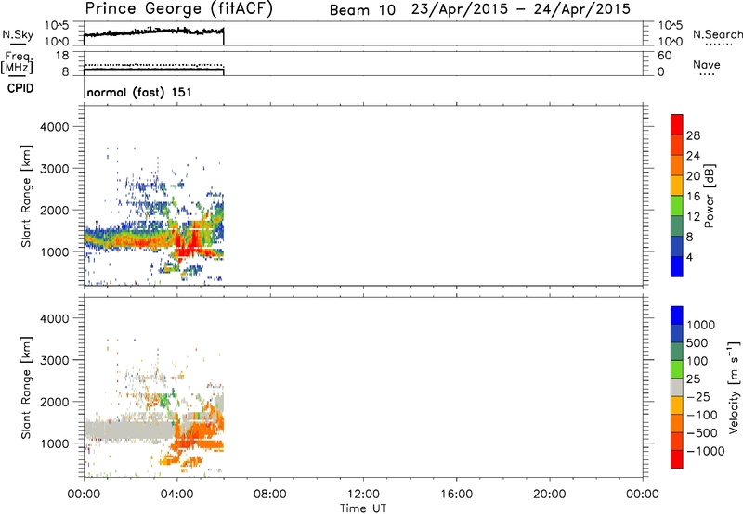Click the "28" value on the power colorbar

(x=693, y=135)
